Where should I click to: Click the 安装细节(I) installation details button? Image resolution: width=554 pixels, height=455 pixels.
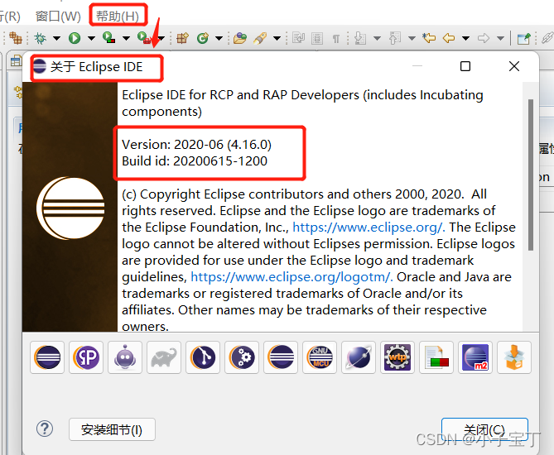(x=112, y=429)
